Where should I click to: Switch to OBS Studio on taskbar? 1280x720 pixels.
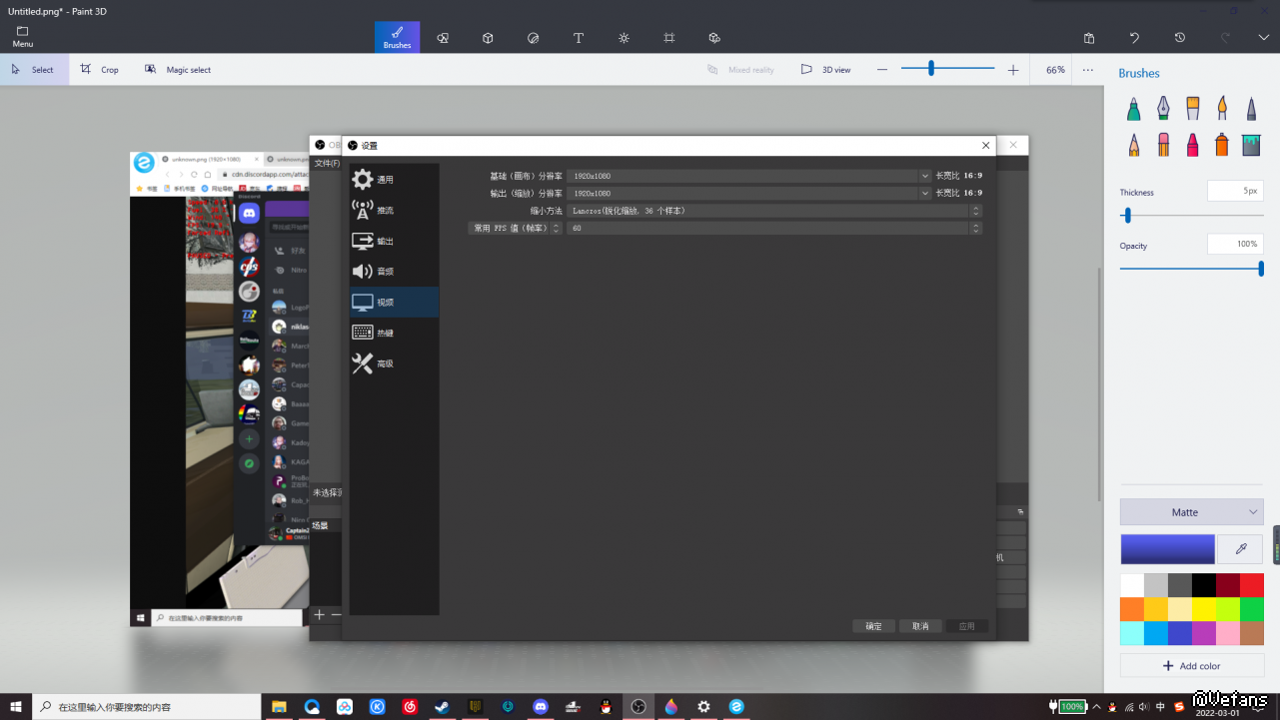pos(639,707)
